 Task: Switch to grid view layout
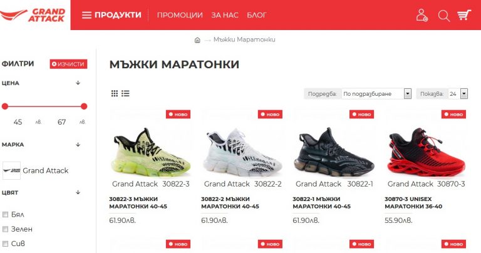pos(115,93)
